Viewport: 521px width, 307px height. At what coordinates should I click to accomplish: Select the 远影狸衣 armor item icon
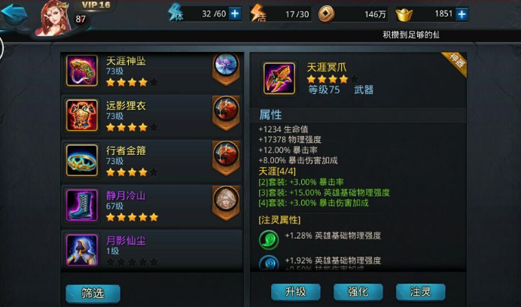pyautogui.click(x=82, y=115)
